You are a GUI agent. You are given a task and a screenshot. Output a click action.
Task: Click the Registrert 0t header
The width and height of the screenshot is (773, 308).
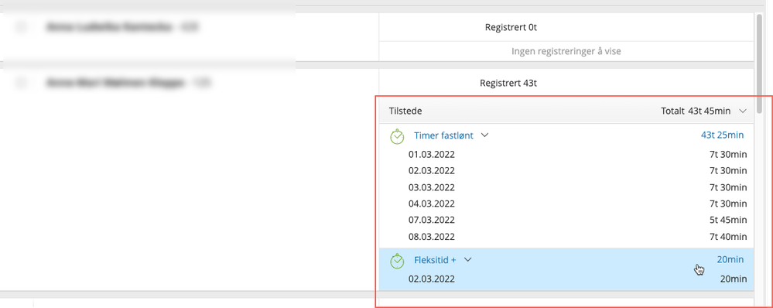click(x=511, y=28)
